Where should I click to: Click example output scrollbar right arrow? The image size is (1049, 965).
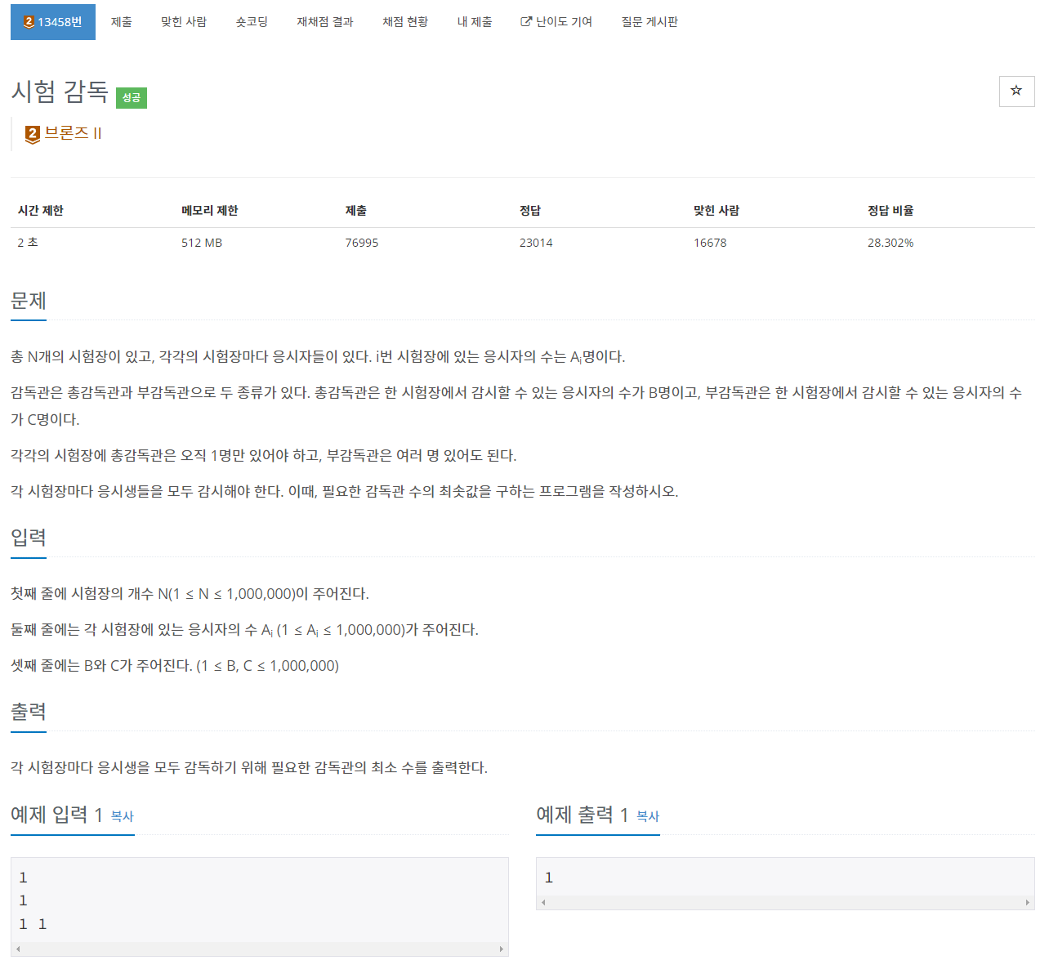[1027, 902]
